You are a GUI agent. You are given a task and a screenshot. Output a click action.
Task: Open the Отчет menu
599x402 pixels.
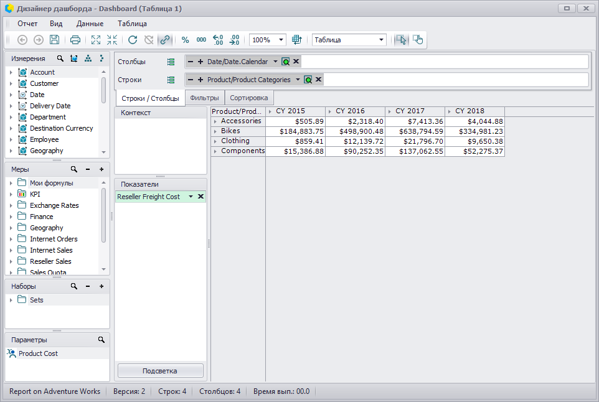coord(27,24)
